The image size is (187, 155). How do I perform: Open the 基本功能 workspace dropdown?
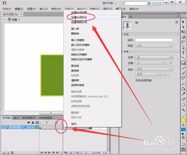coord(109,3)
